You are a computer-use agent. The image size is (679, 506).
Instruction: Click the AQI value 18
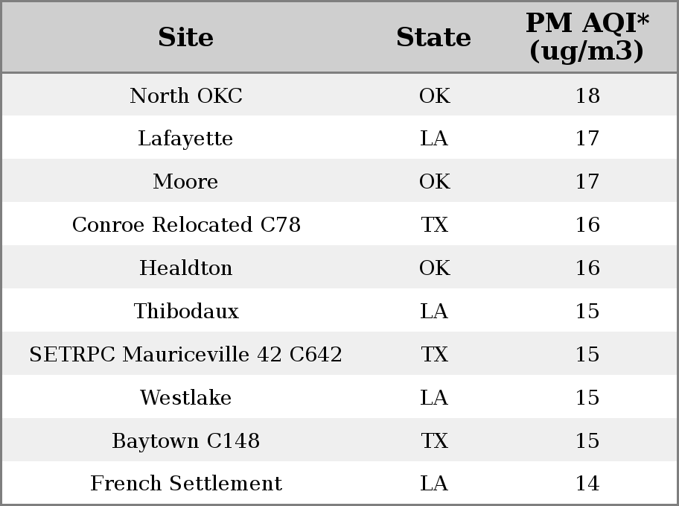tap(587, 95)
